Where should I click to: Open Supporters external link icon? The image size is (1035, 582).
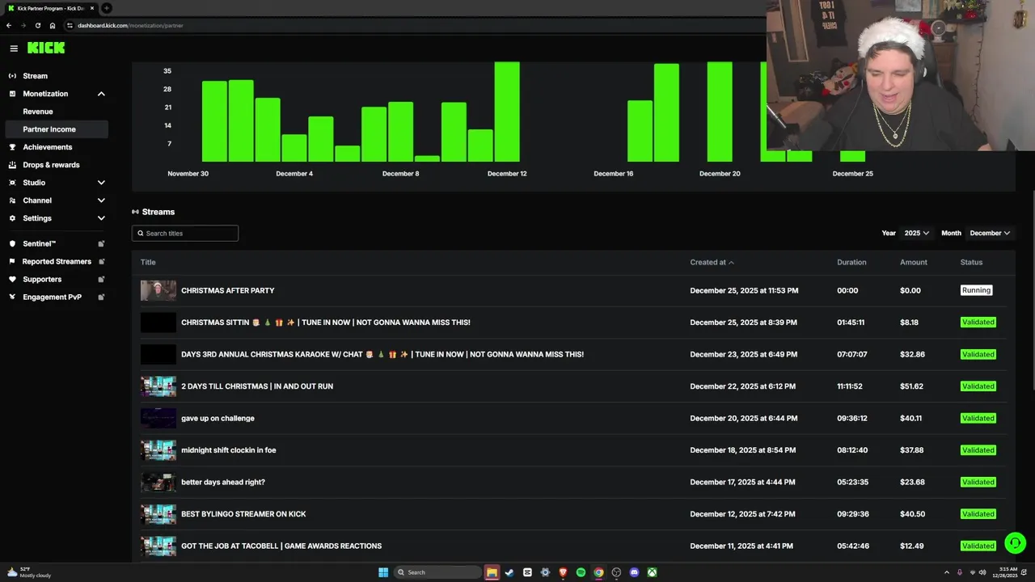point(101,279)
